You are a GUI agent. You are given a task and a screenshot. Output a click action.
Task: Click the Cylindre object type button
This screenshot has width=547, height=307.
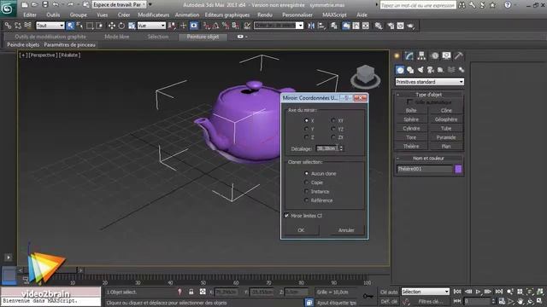pos(411,129)
